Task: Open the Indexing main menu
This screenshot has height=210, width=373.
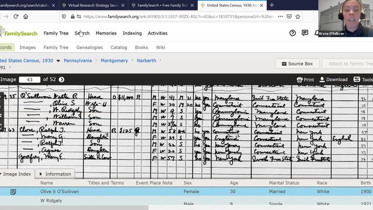Action: click(x=132, y=33)
